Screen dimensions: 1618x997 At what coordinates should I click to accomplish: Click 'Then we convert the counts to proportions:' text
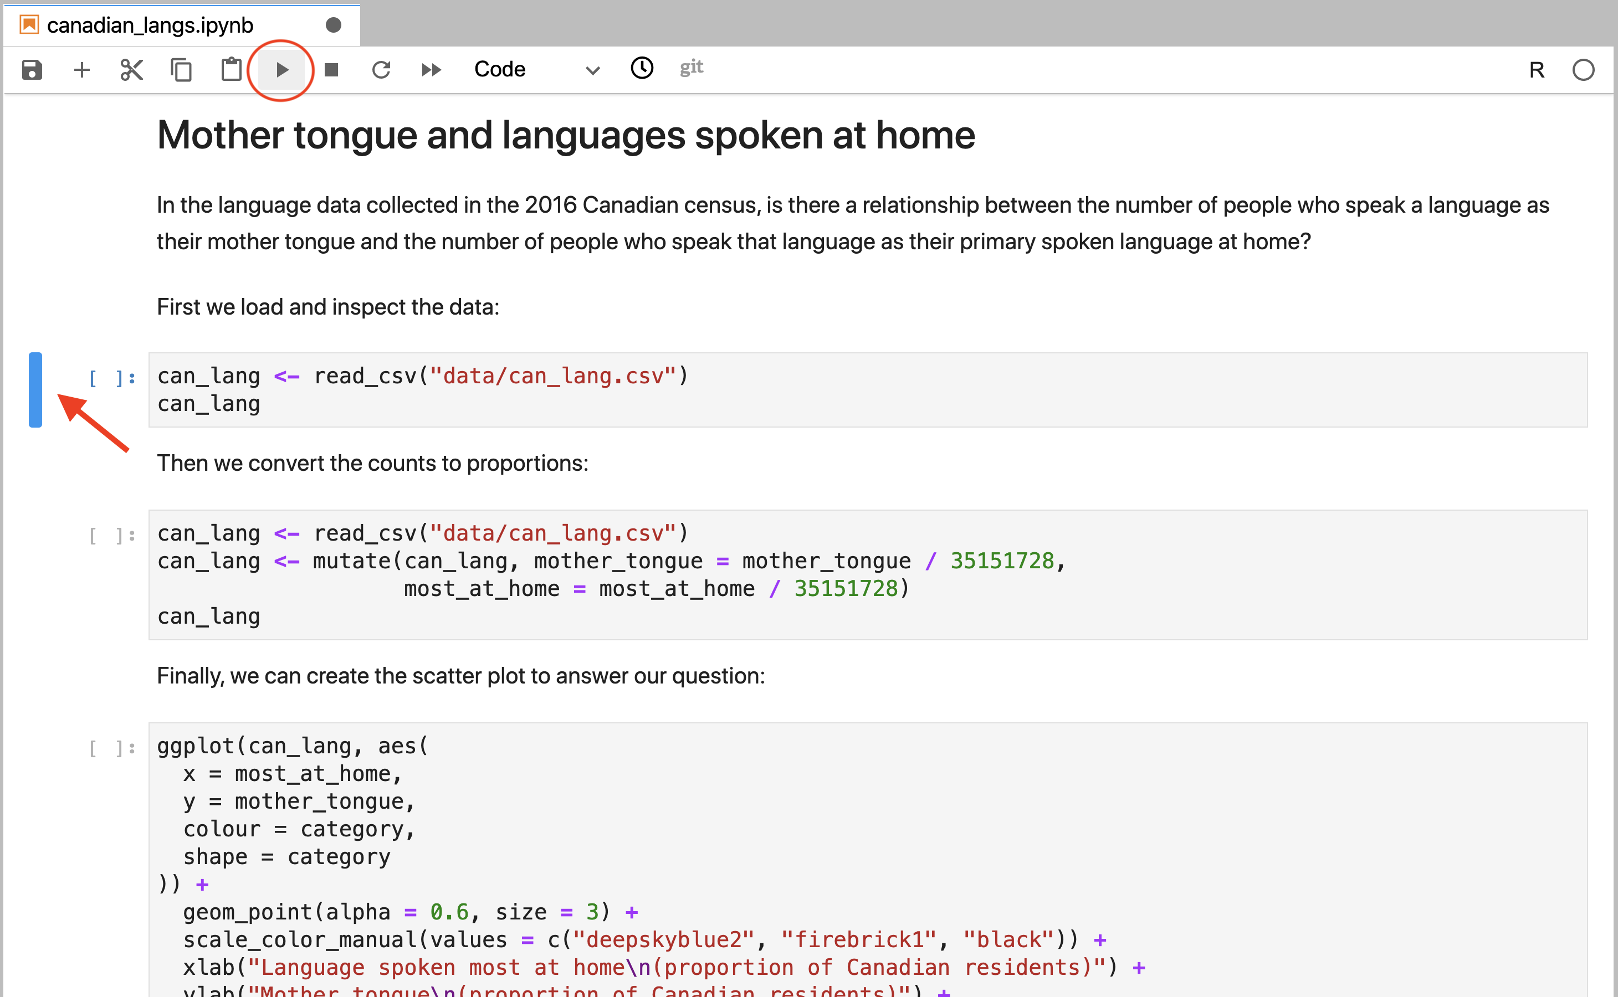pos(372,463)
